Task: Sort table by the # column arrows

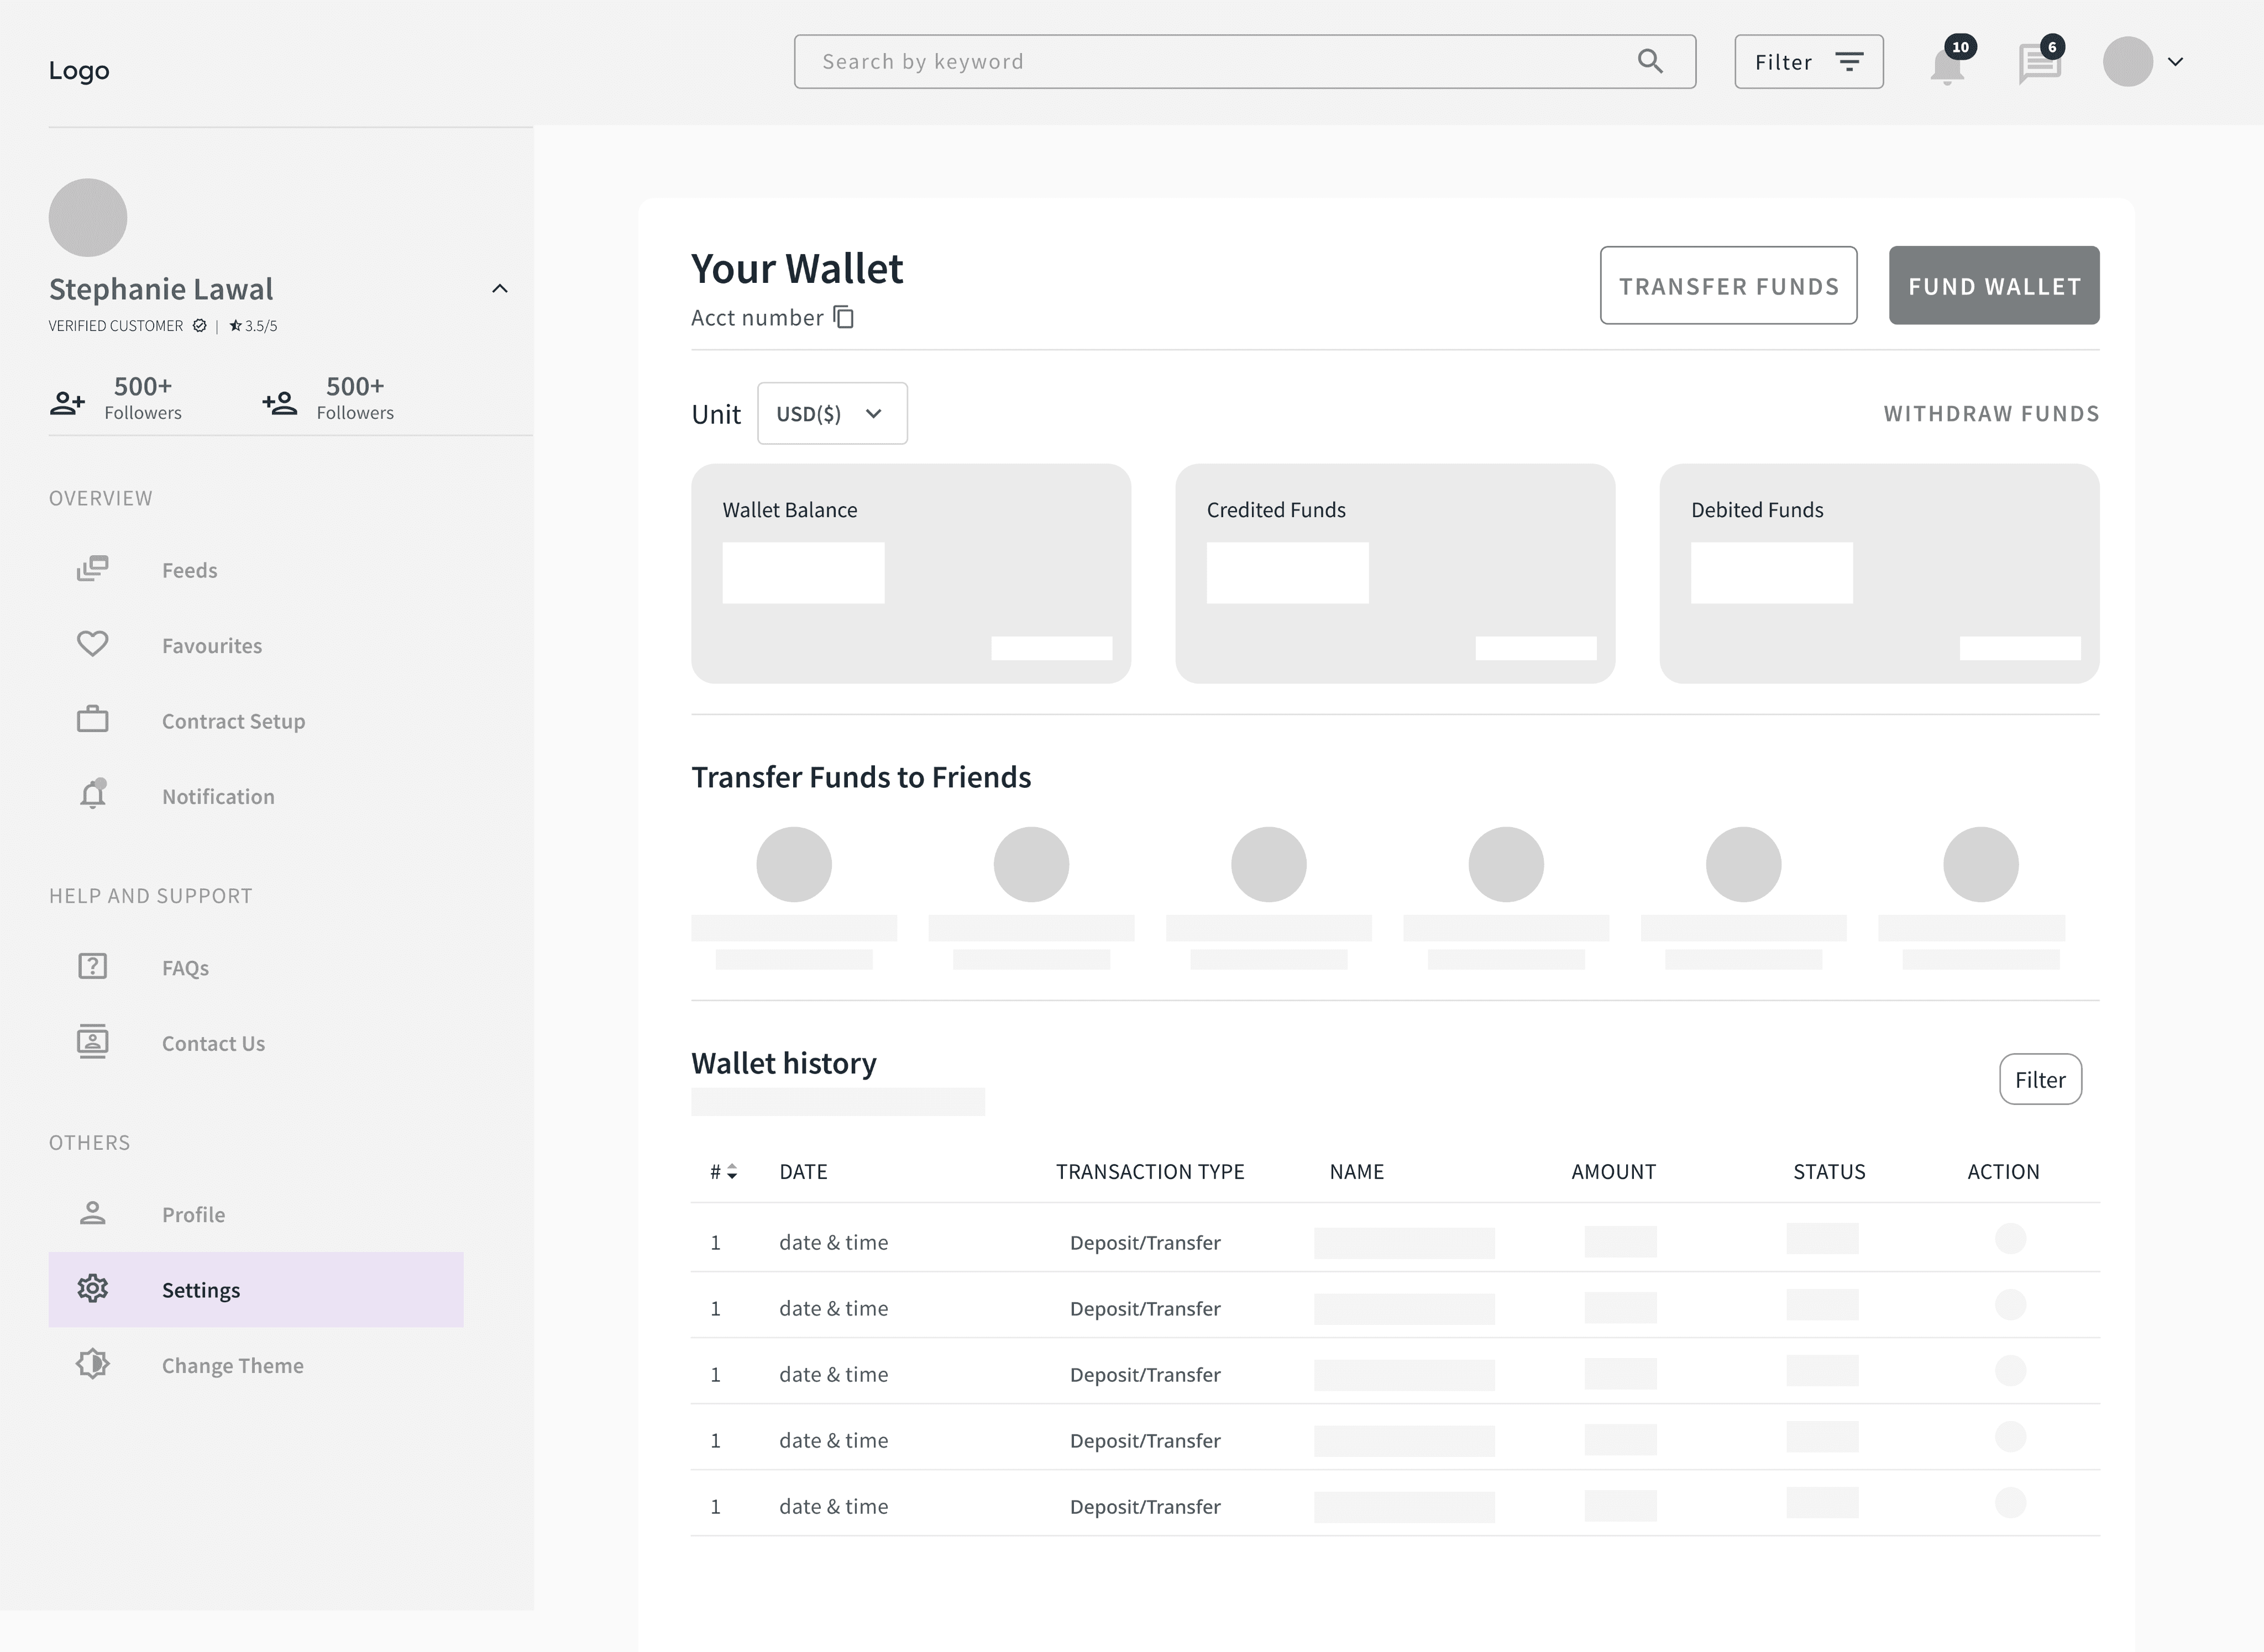Action: (x=731, y=1172)
